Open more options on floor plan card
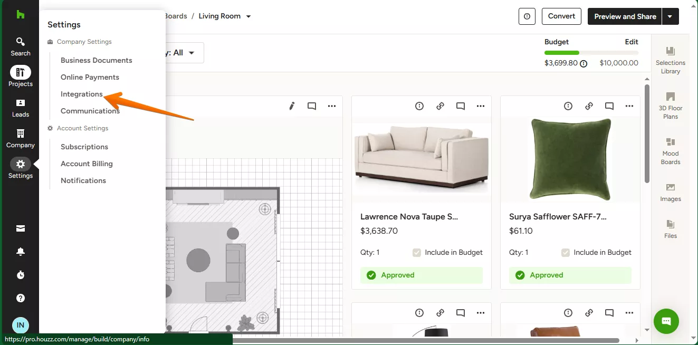 tap(332, 106)
